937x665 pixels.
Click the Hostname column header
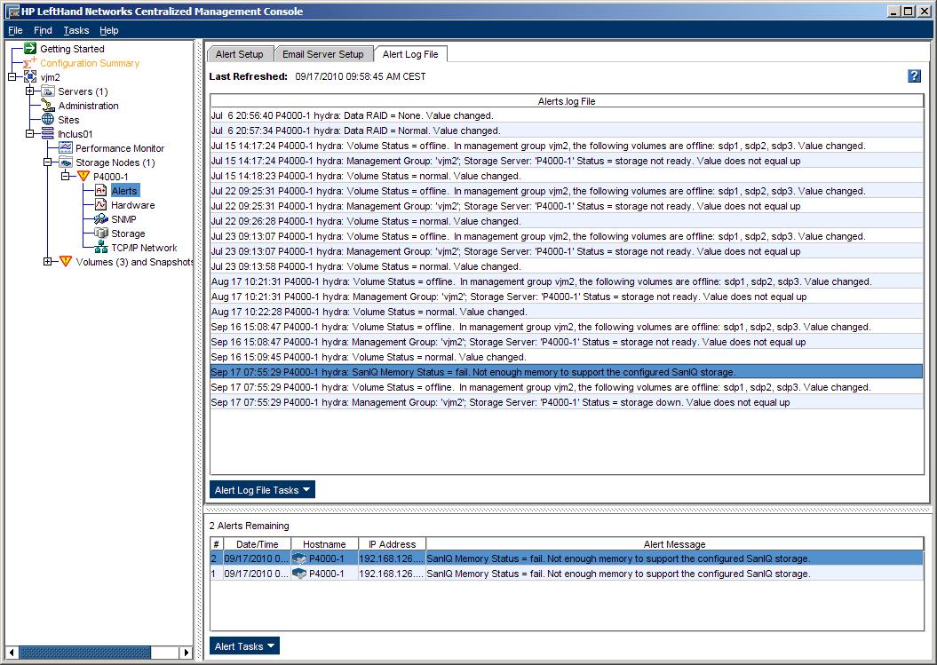tap(324, 544)
